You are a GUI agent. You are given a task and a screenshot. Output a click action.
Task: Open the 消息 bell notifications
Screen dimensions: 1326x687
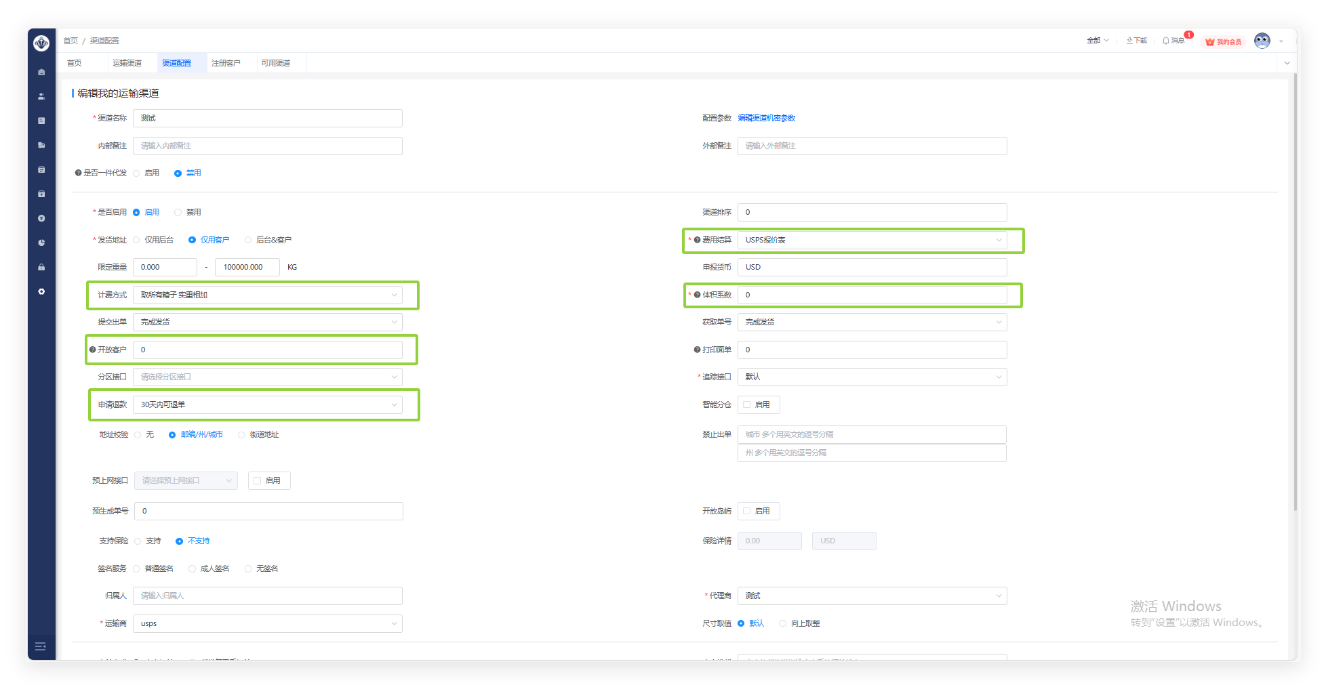pos(1173,41)
